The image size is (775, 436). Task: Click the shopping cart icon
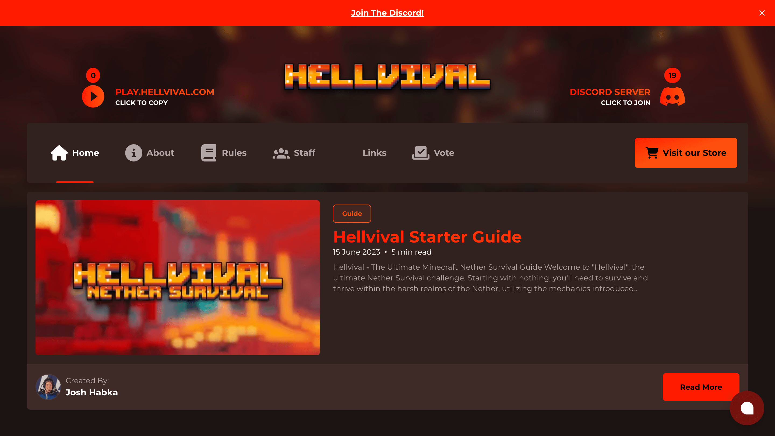tap(652, 153)
